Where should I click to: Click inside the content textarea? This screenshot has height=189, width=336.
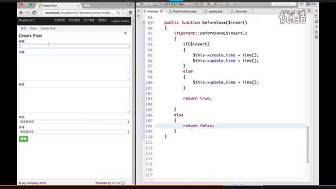[x=74, y=68]
